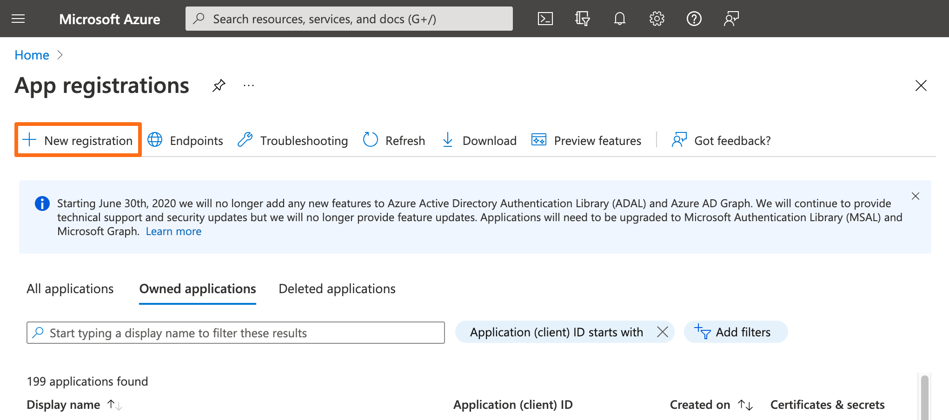This screenshot has width=949, height=420.
Task: Open the Directories and subscriptions filter
Action: point(582,19)
